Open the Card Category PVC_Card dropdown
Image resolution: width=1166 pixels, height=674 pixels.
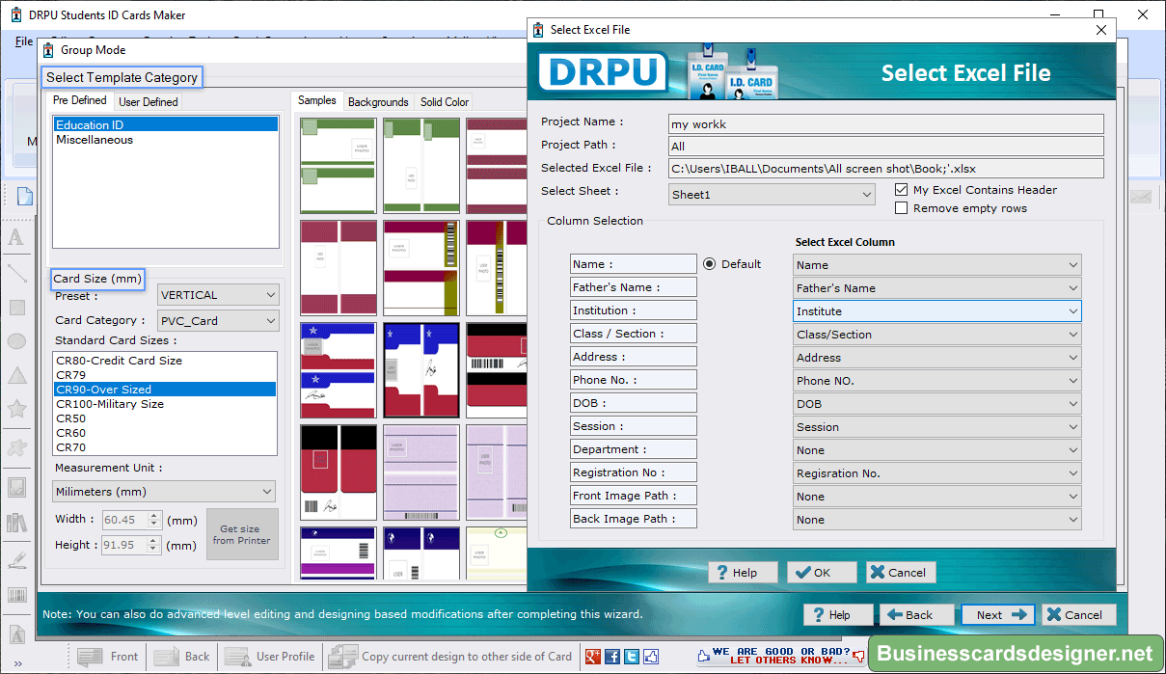pyautogui.click(x=218, y=320)
